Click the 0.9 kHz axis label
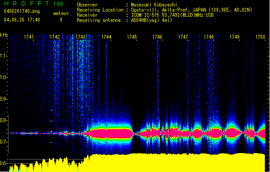The width and height of the screenshot is (270, 172). point(3,99)
